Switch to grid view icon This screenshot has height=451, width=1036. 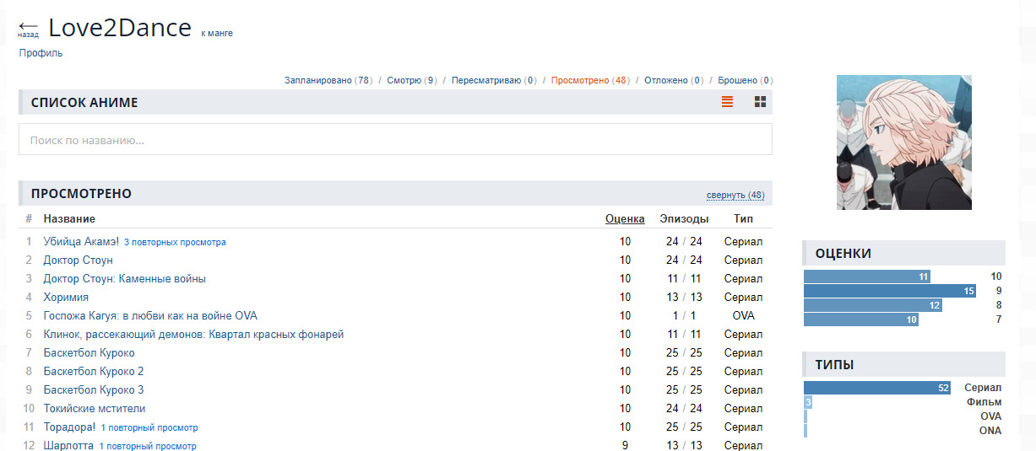760,102
